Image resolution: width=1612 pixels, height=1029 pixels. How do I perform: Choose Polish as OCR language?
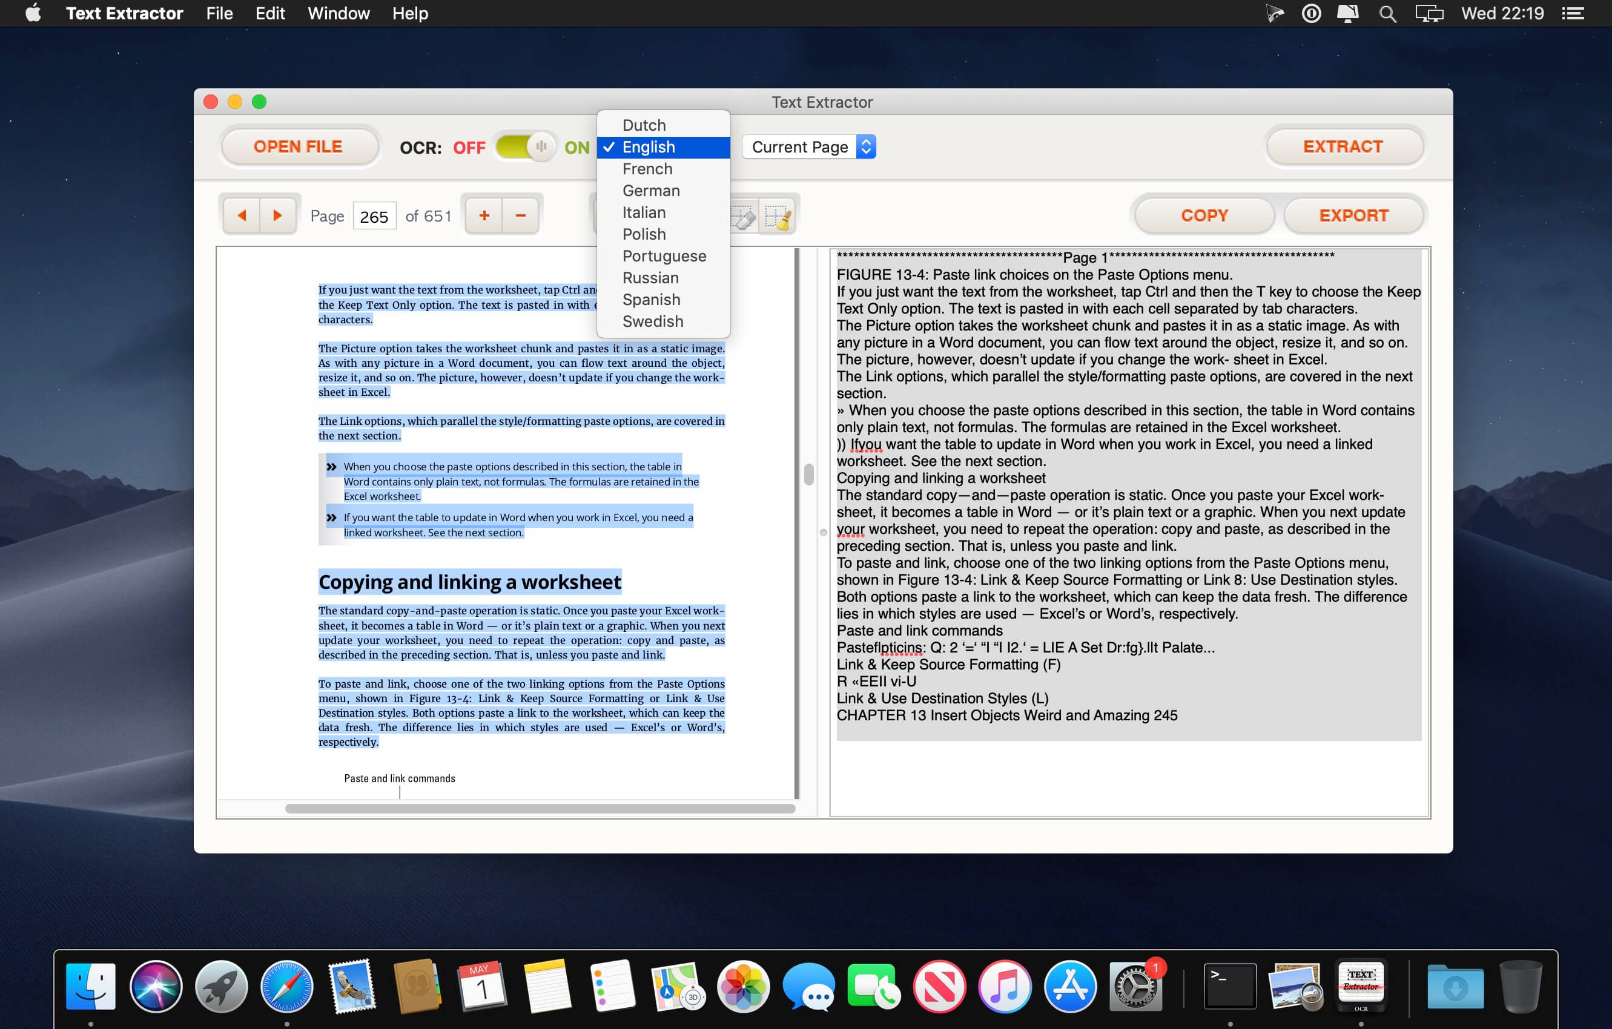pyautogui.click(x=662, y=234)
